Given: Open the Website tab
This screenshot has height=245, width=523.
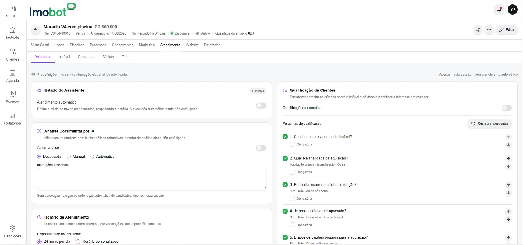Looking at the screenshot, I should [192, 45].
